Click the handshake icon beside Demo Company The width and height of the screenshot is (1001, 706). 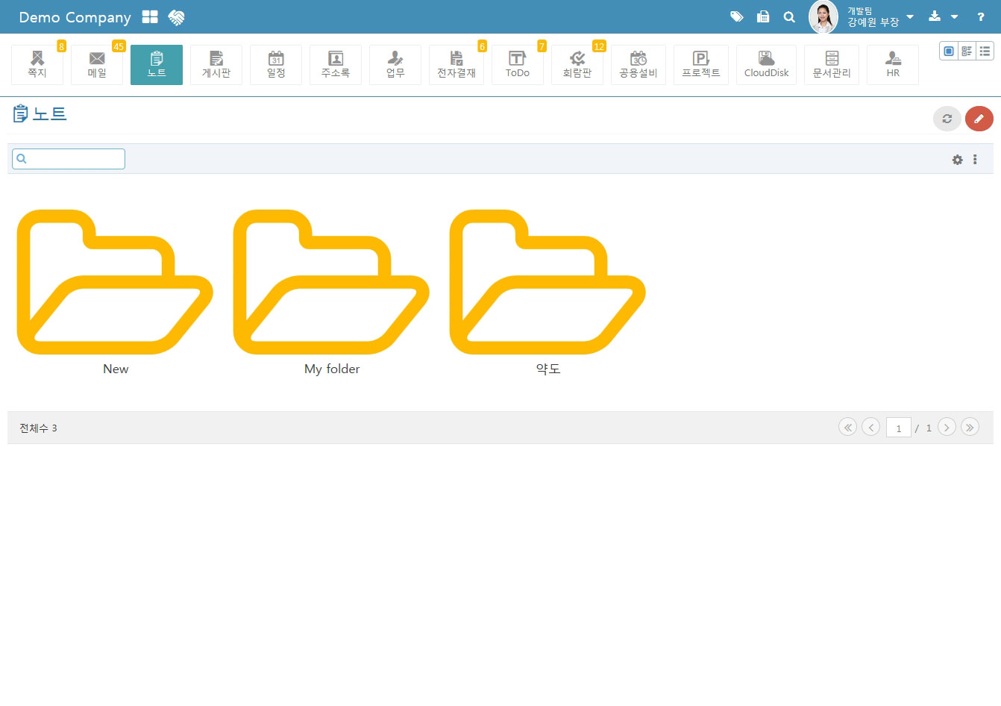click(x=176, y=17)
